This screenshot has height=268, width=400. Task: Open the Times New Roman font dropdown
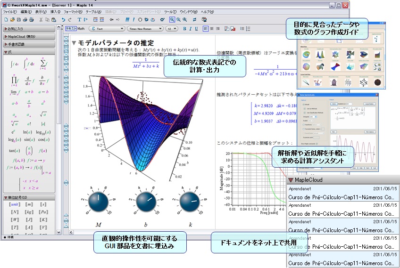tap(145, 29)
